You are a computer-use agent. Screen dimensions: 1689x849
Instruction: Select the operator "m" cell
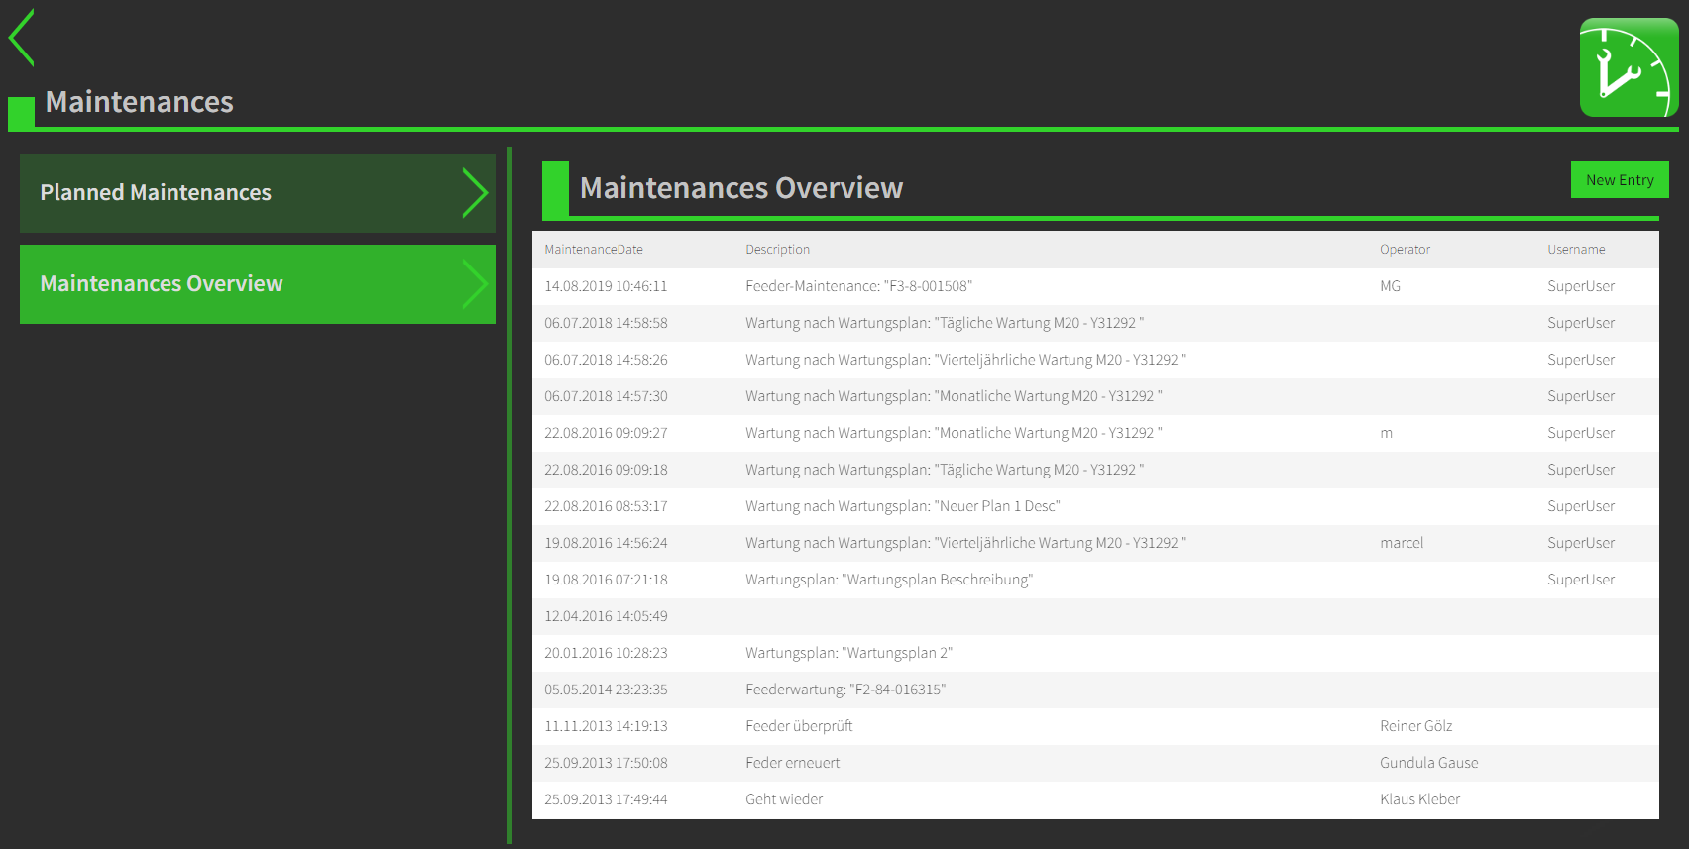click(x=1386, y=433)
